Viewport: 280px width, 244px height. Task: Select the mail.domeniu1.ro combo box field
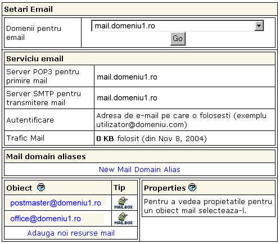(x=177, y=26)
